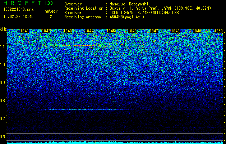Click the 0.9 frequency axis label

point(3,83)
